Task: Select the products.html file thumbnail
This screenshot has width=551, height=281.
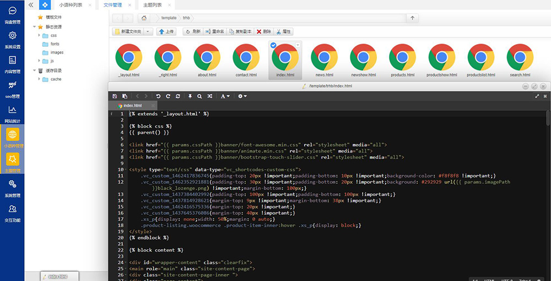Action: 402,61
